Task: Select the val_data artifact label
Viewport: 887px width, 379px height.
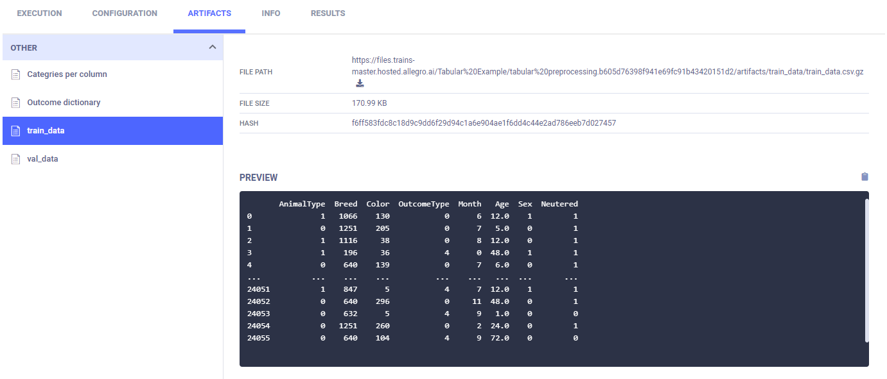Action: 42,159
